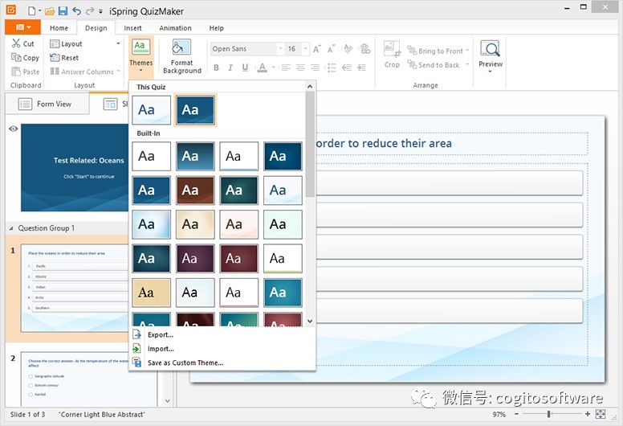Image resolution: width=623 pixels, height=426 pixels.
Task: Click the New document icon in the quick access toolbar
Action: pyautogui.click(x=32, y=11)
